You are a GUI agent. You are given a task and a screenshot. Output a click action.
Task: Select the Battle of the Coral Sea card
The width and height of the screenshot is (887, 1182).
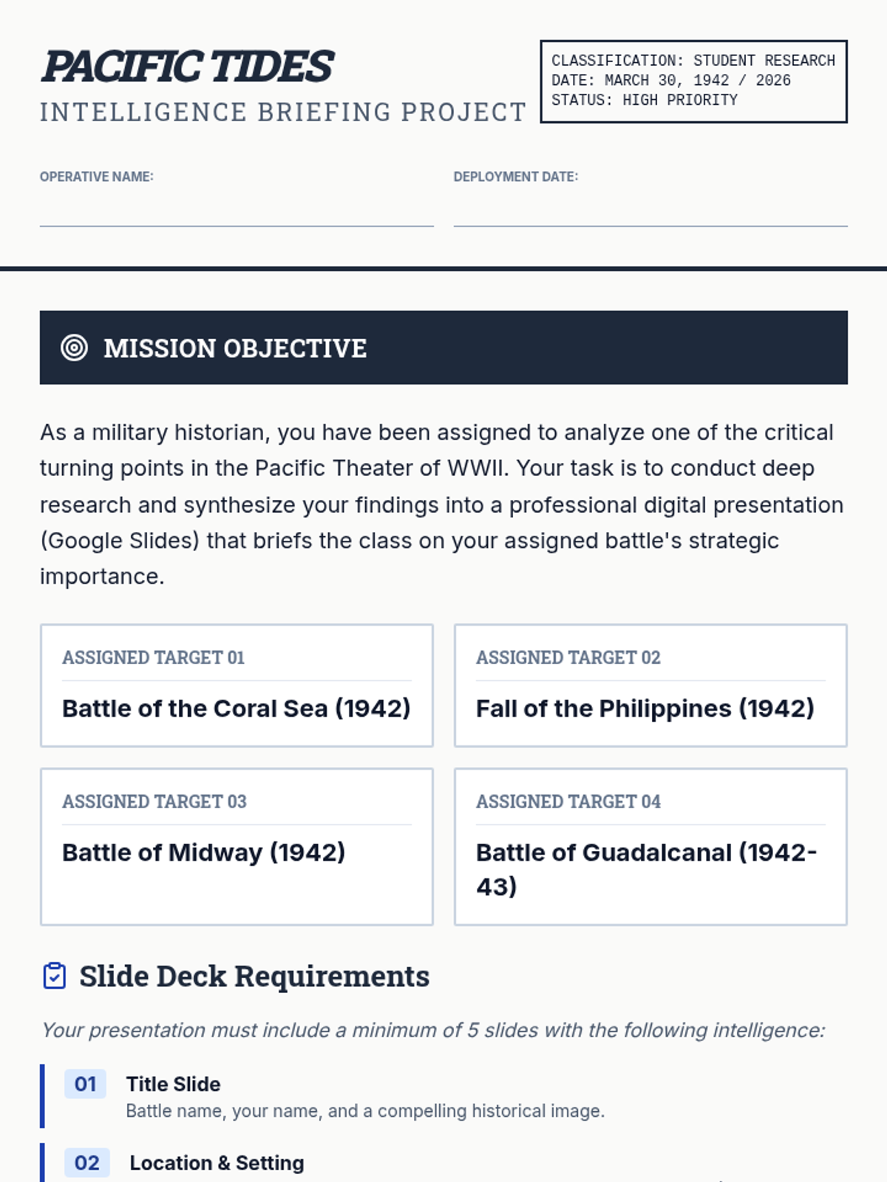[237, 686]
